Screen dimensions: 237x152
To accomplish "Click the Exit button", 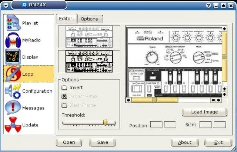I will tap(218, 142).
